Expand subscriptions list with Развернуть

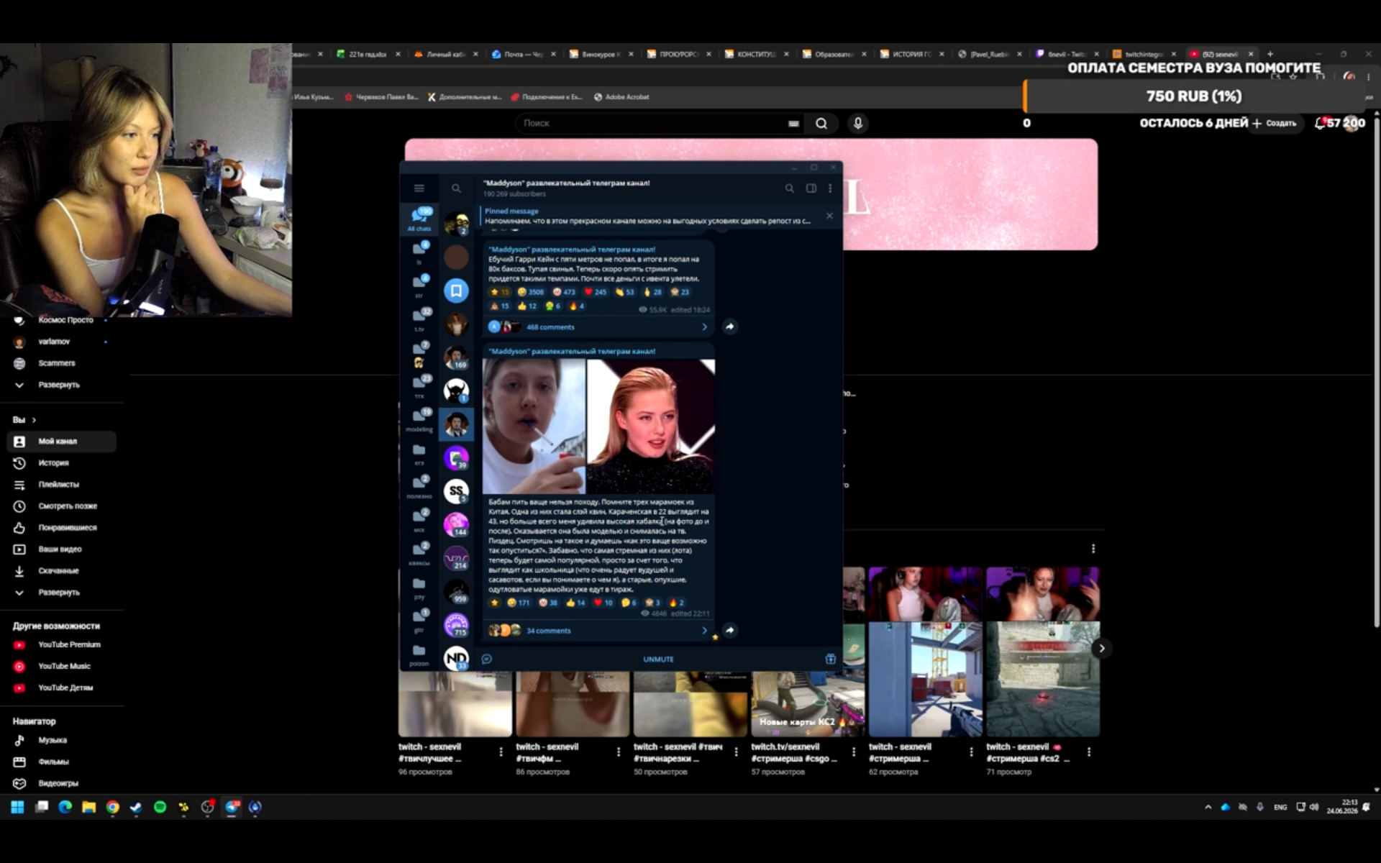click(61, 385)
